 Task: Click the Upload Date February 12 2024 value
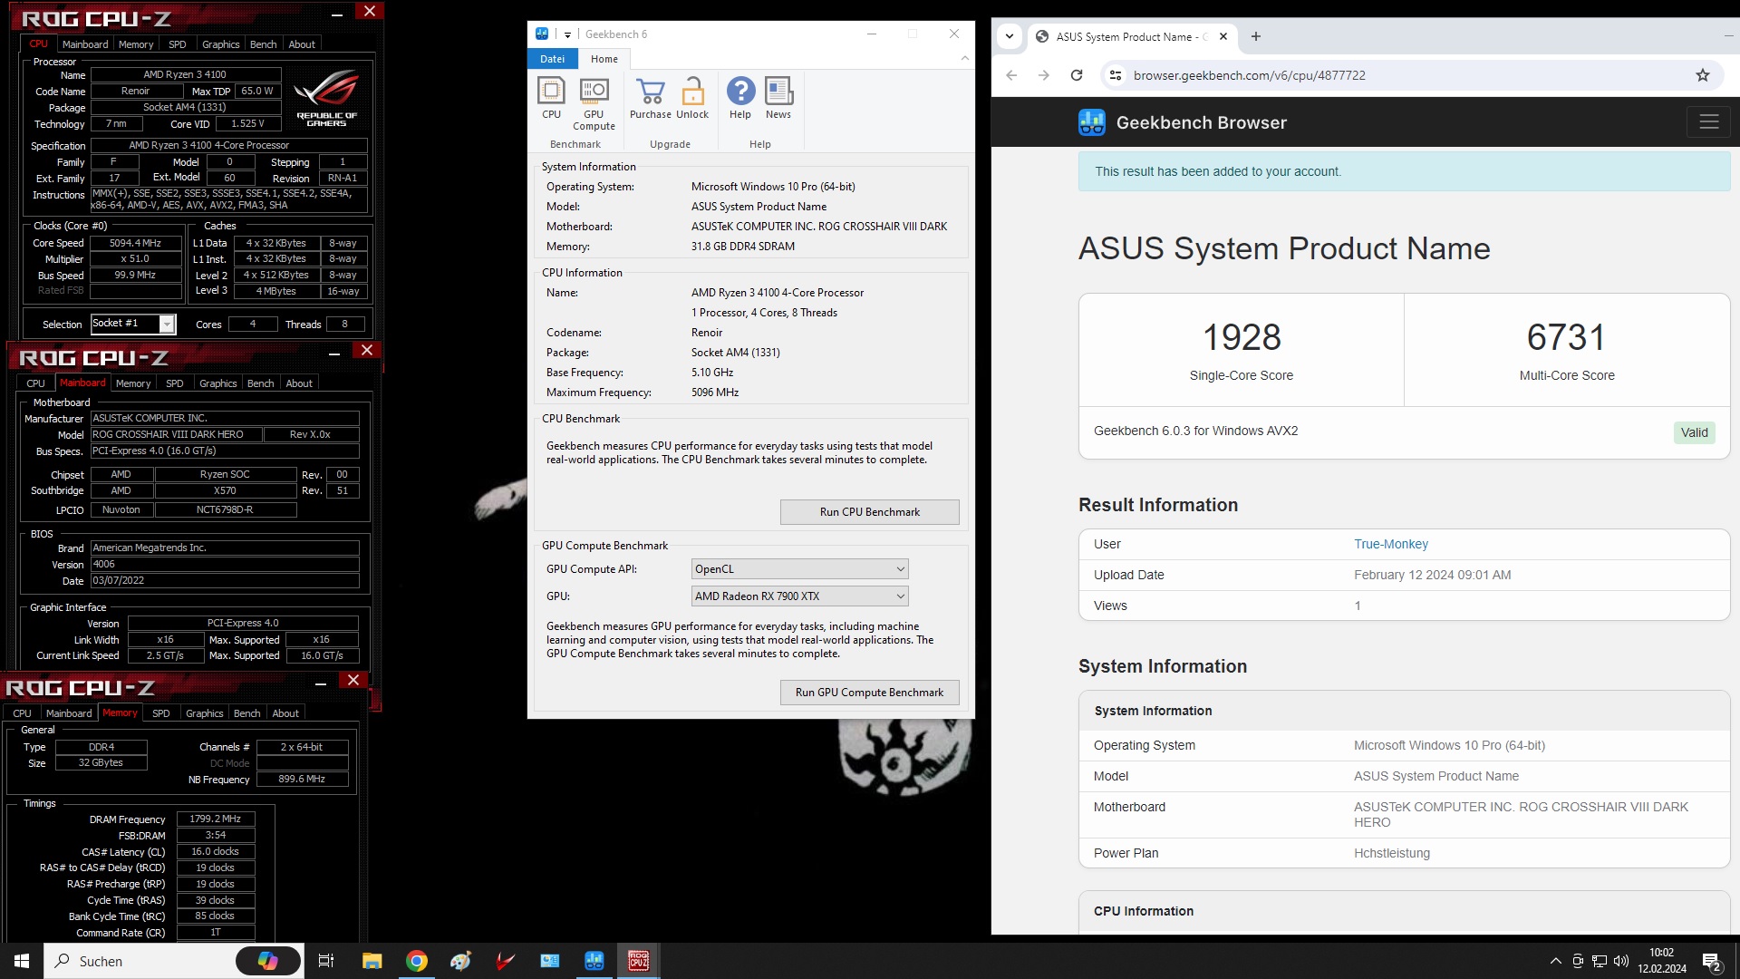point(1432,575)
